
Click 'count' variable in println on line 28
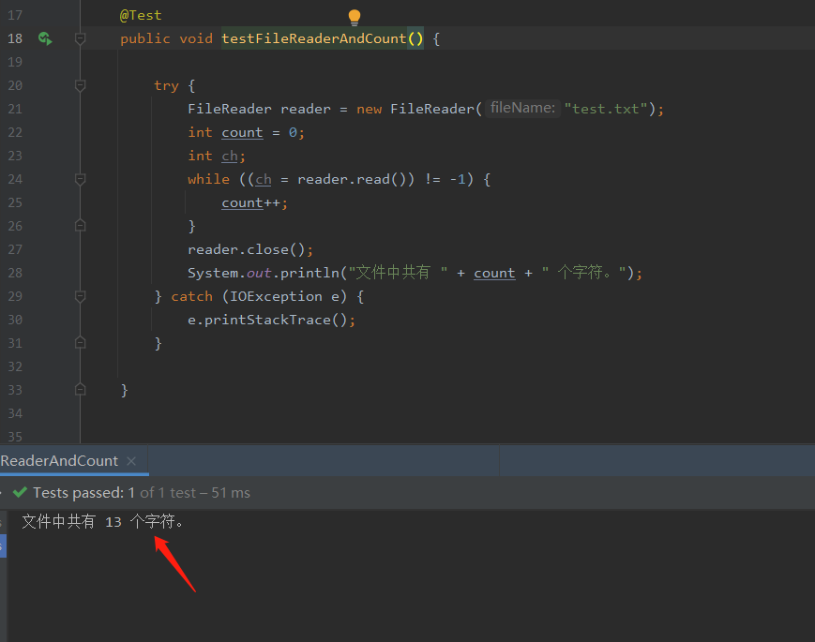pos(494,273)
